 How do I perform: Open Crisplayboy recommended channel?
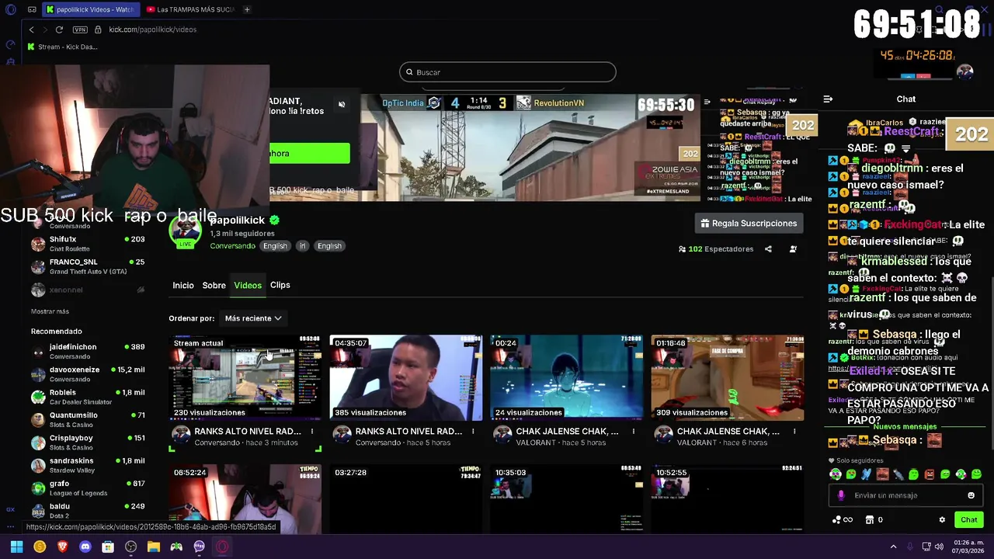coord(88,442)
